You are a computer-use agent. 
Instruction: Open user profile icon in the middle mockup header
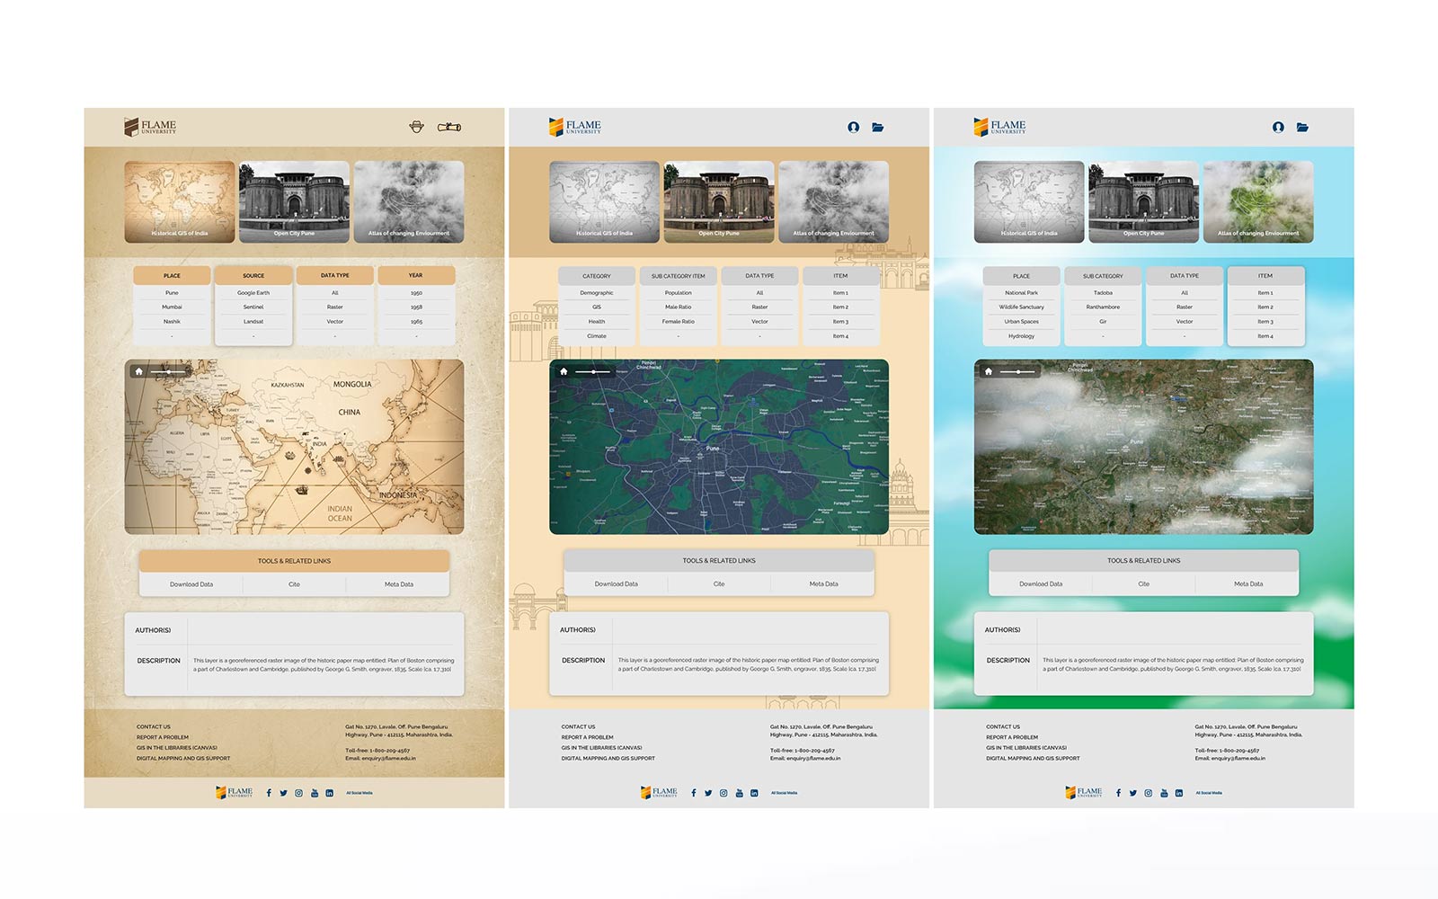[854, 127]
